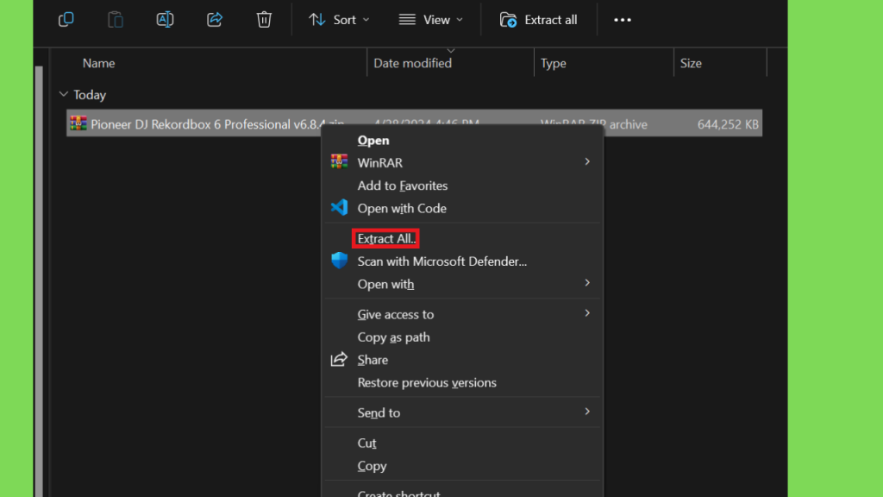Click the Delete trash can icon
883x497 pixels.
(x=264, y=20)
